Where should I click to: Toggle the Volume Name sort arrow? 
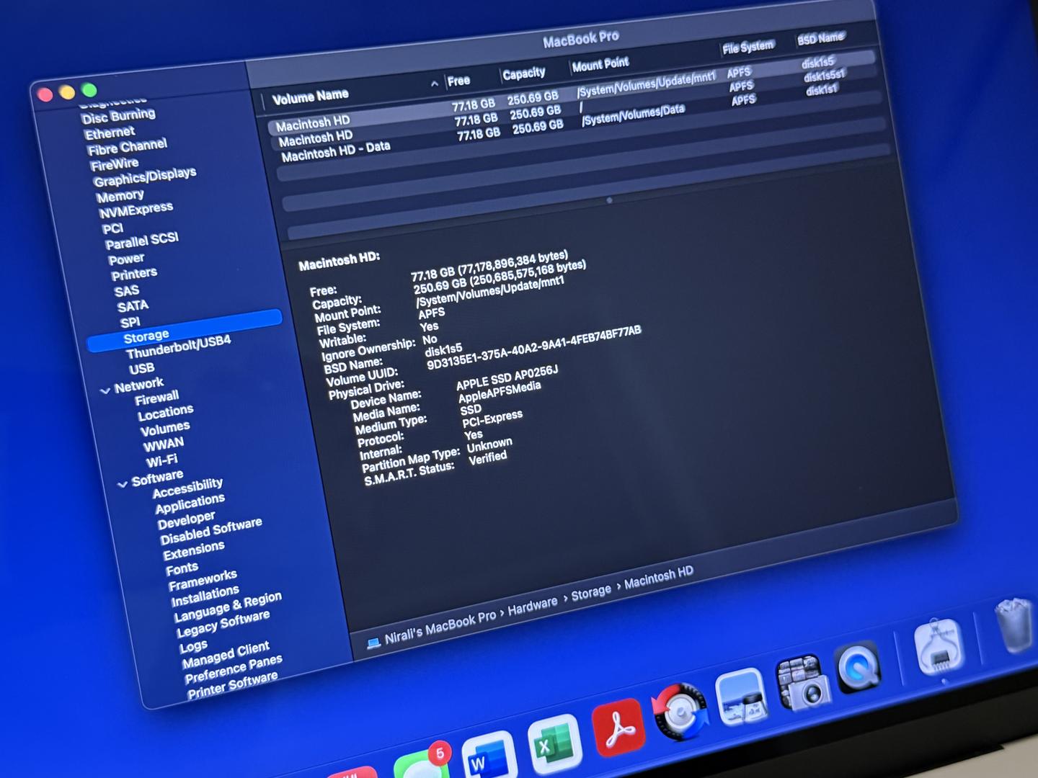click(x=434, y=84)
